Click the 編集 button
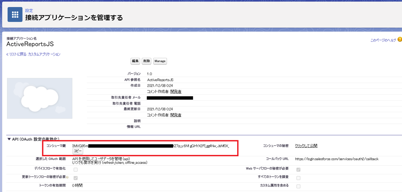The width and height of the screenshot is (402, 192). [135, 61]
